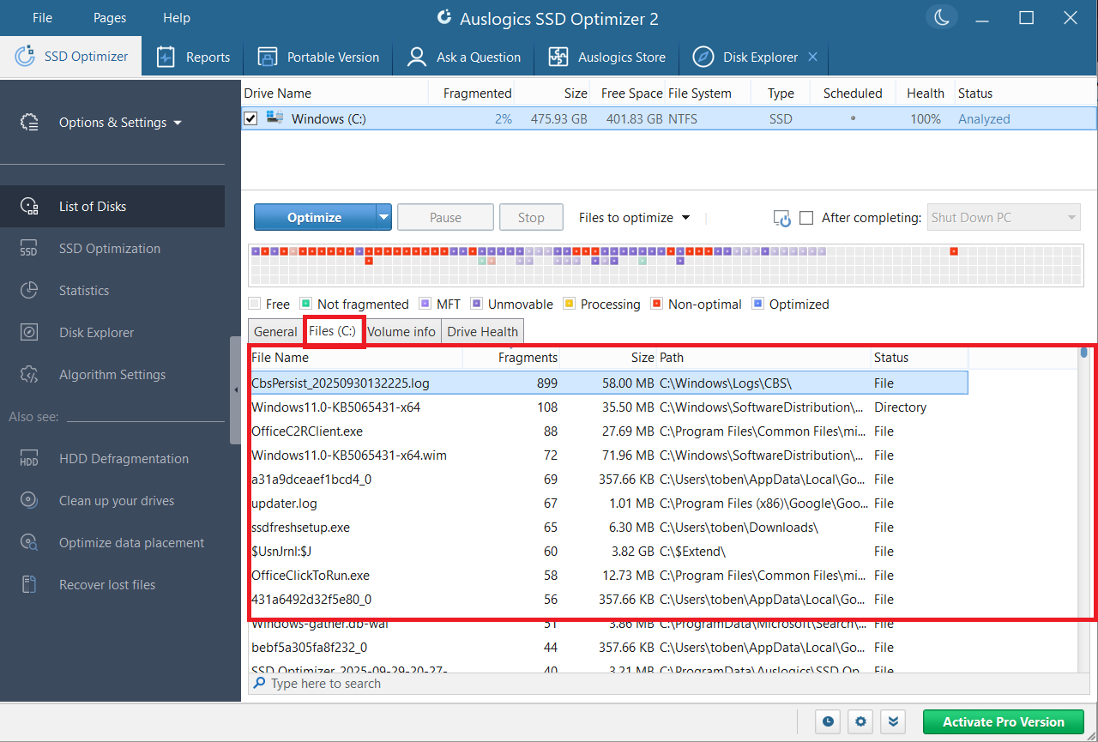Open the Reports tab
This screenshot has width=1098, height=742.
tap(193, 57)
